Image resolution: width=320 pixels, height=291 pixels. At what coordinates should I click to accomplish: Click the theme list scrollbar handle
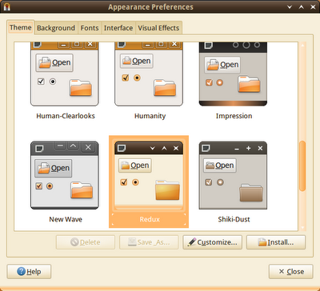(x=302, y=166)
